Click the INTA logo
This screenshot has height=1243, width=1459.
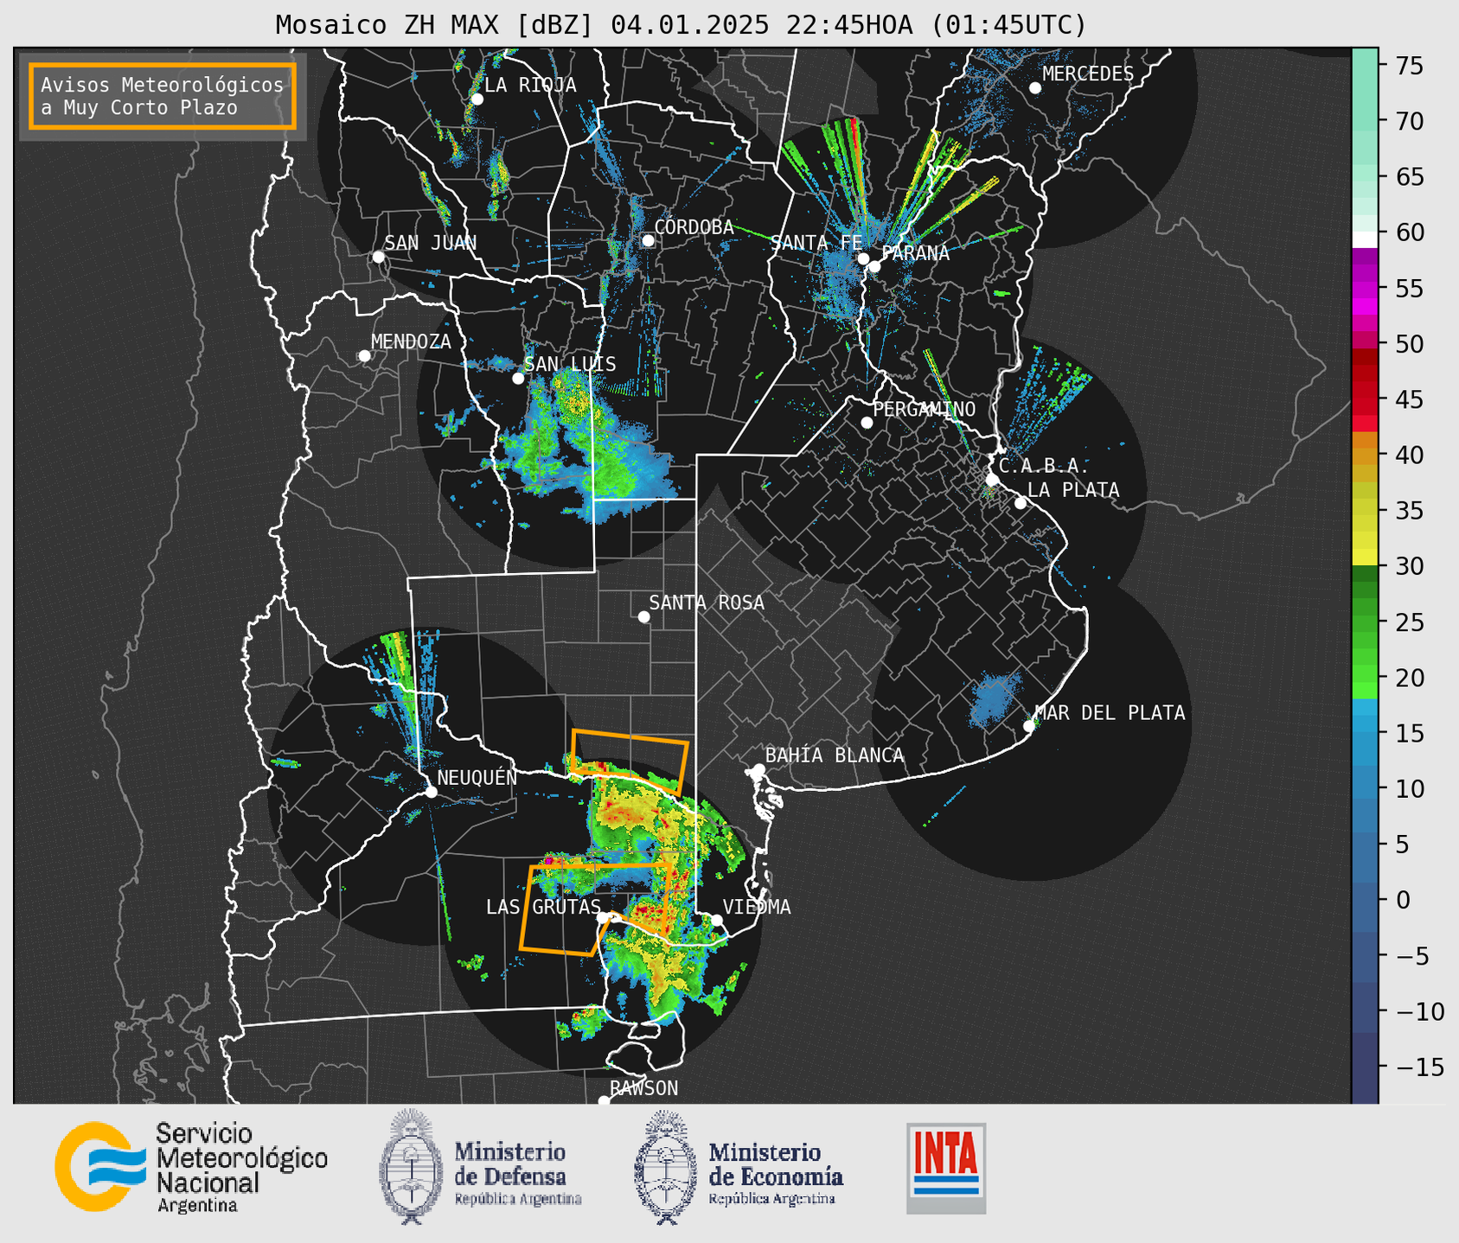coord(946,1168)
